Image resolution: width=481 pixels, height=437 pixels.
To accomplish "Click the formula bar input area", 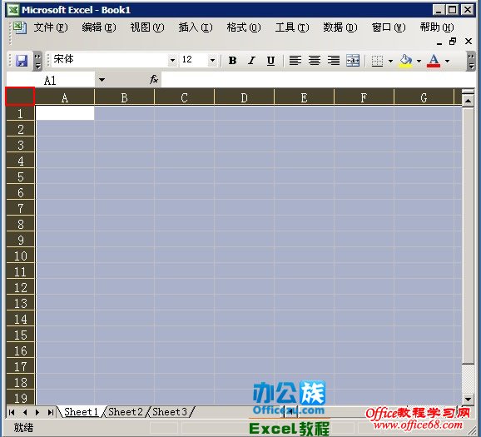I will pyautogui.click(x=318, y=80).
